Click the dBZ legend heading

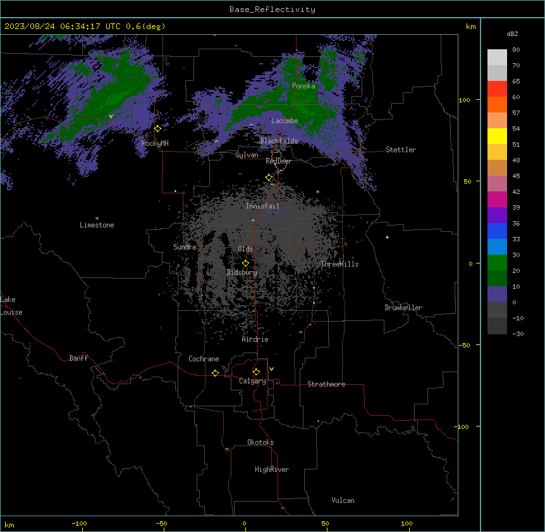(x=512, y=33)
